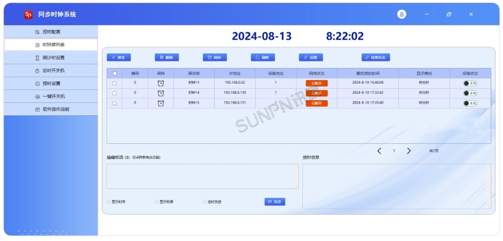Toggle the device status switch for 时钟14
This screenshot has width=503, height=241.
470,93
